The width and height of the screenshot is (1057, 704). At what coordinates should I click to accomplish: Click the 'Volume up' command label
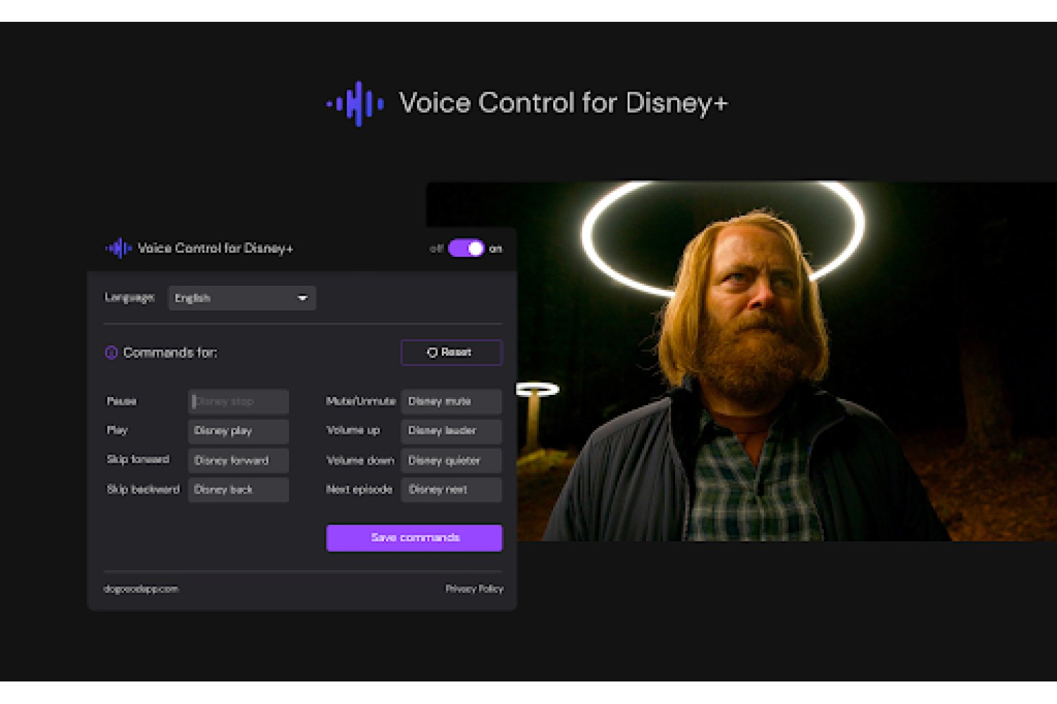pos(353,430)
